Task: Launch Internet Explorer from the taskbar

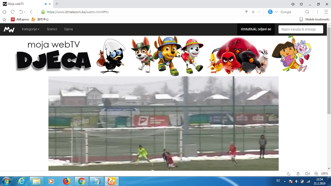Action: coord(21,181)
